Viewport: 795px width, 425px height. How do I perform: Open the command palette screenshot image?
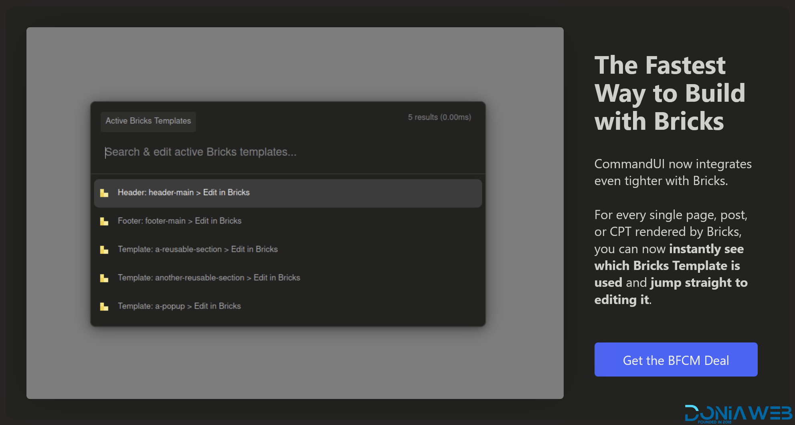(x=295, y=213)
